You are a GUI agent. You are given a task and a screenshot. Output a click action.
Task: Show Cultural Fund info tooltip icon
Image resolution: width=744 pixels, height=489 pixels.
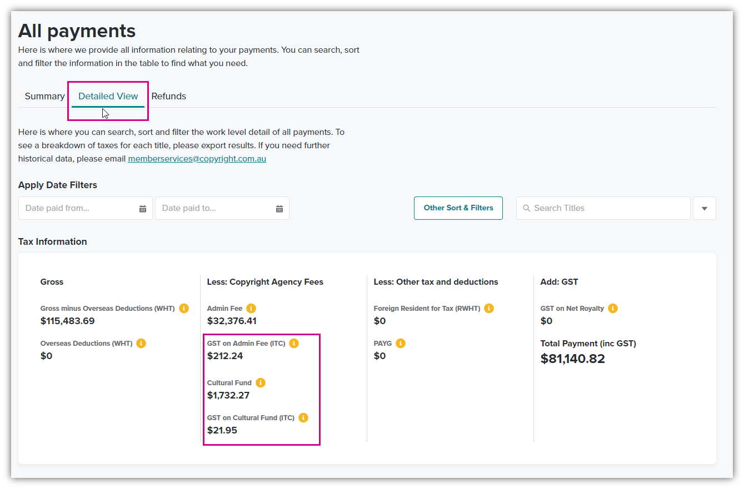[261, 382]
